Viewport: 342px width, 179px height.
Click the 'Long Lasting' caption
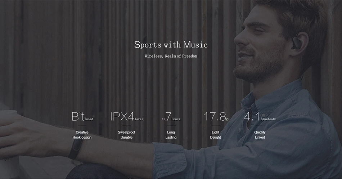171,135
